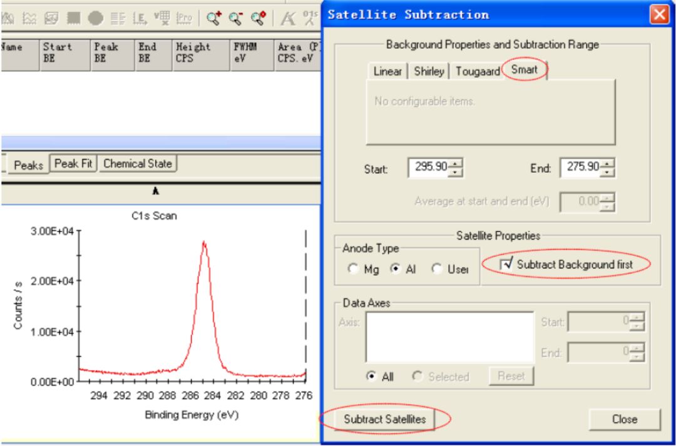Click the Height CPS column header
676x446 pixels.
click(193, 51)
